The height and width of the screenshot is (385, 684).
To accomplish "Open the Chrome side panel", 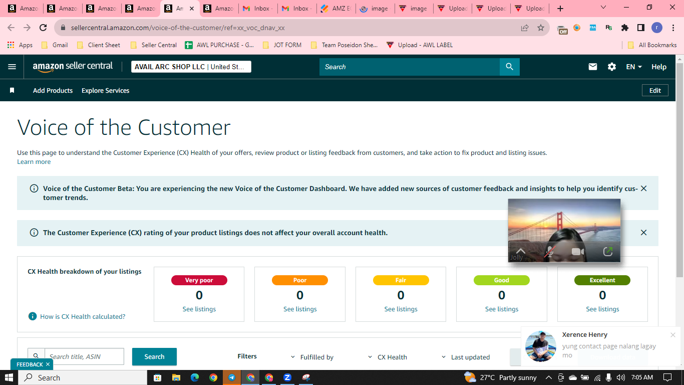I will point(640,28).
